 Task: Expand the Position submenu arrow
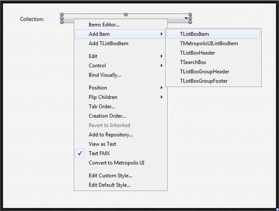pos(161,88)
